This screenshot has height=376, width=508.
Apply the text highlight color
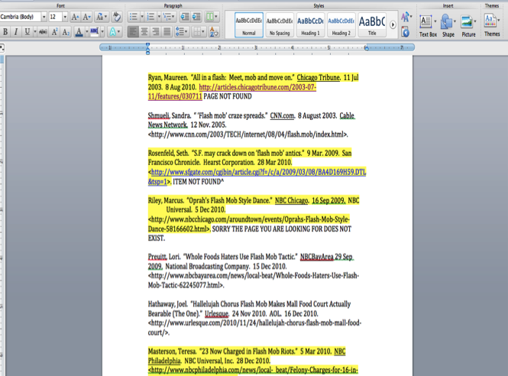click(94, 32)
